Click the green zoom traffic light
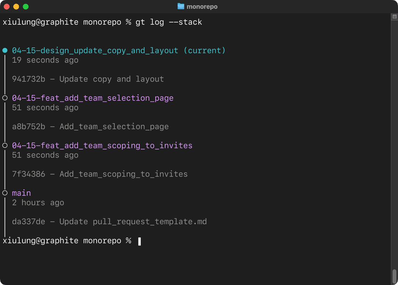Screen dimensions: 398x285 coord(25,6)
